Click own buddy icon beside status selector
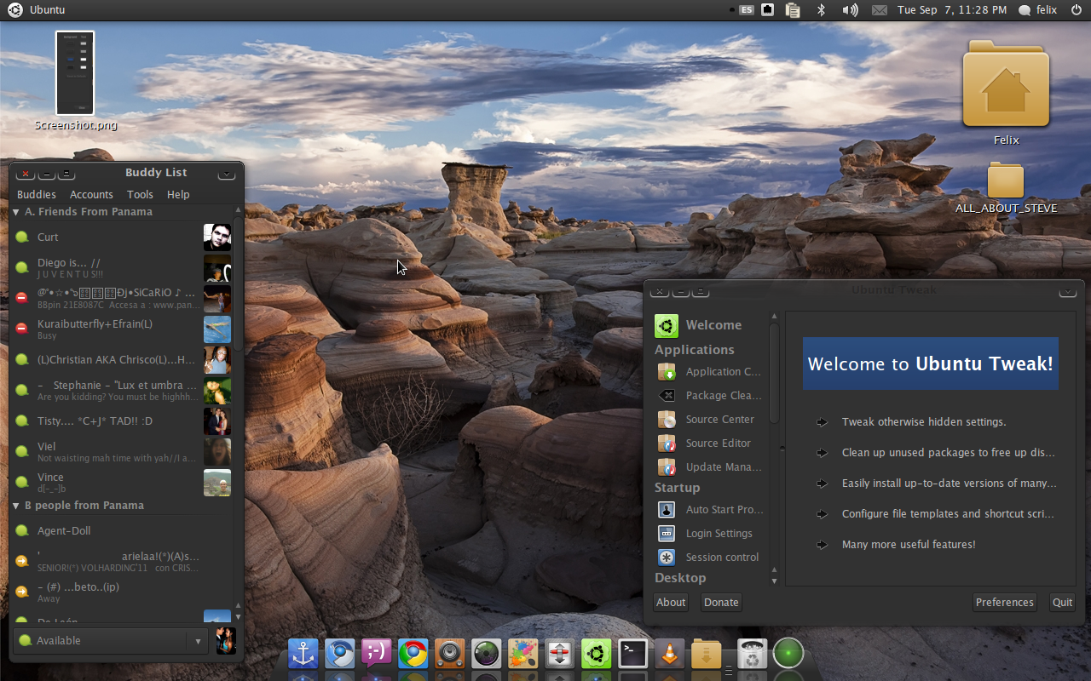The image size is (1091, 681). (x=225, y=641)
